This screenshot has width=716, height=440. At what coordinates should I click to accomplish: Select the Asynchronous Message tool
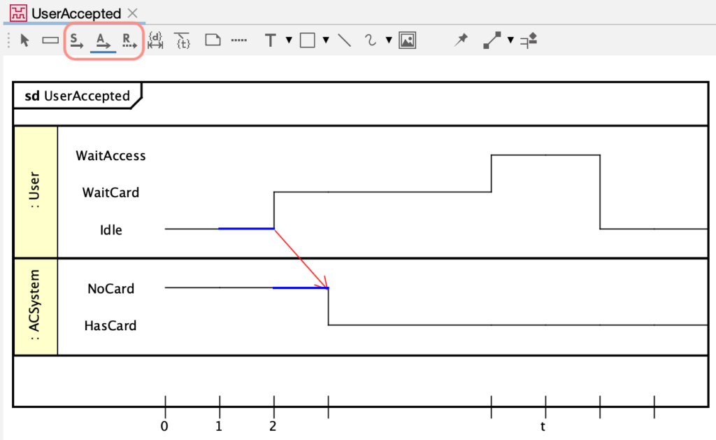pos(102,40)
